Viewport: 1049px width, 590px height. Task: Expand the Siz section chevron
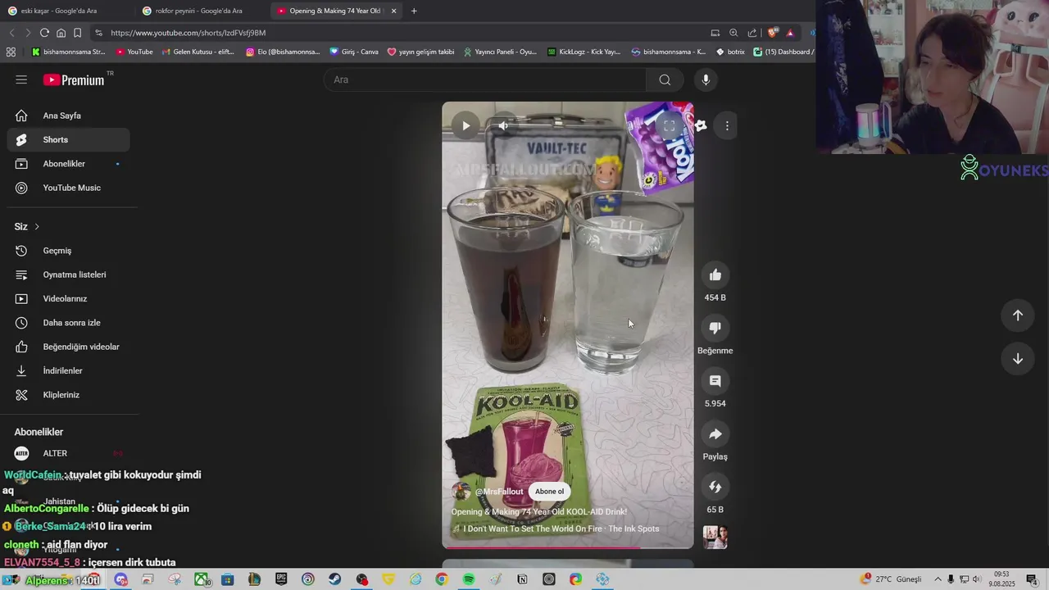(37, 227)
